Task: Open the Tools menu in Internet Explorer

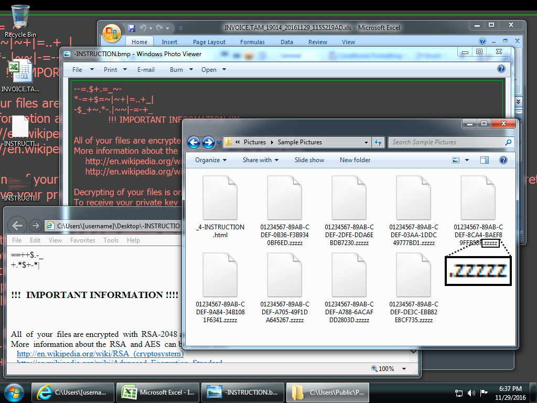Action: click(x=111, y=240)
